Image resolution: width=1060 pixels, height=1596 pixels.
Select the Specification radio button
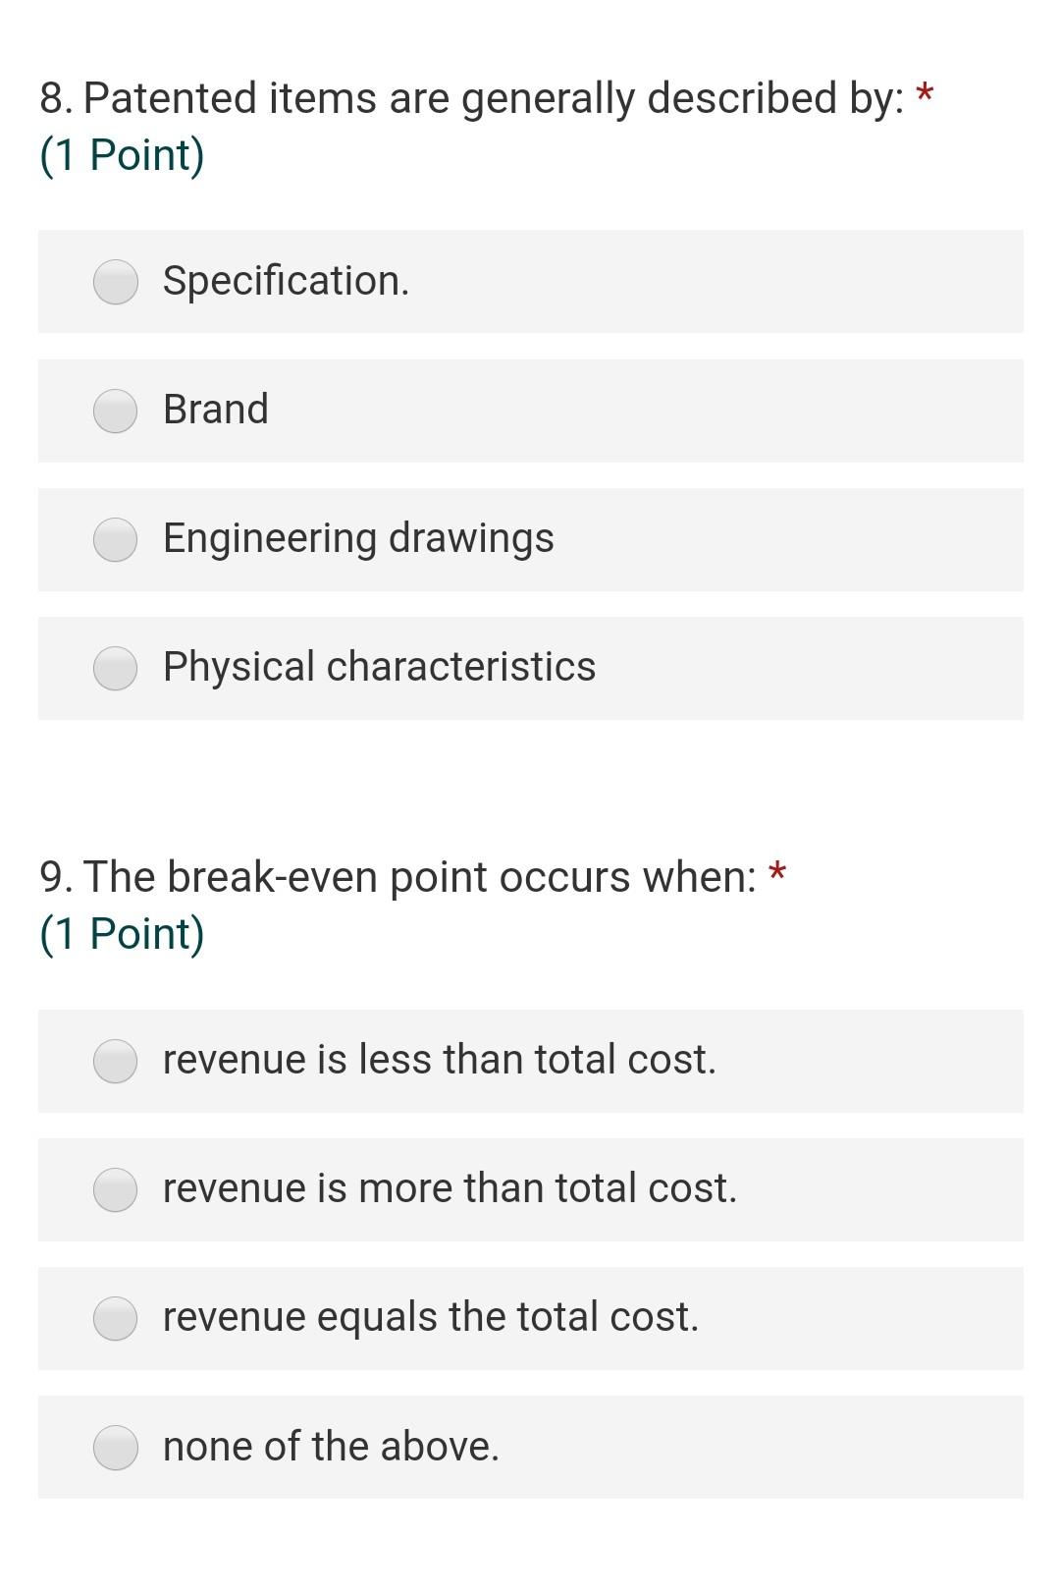(x=115, y=283)
